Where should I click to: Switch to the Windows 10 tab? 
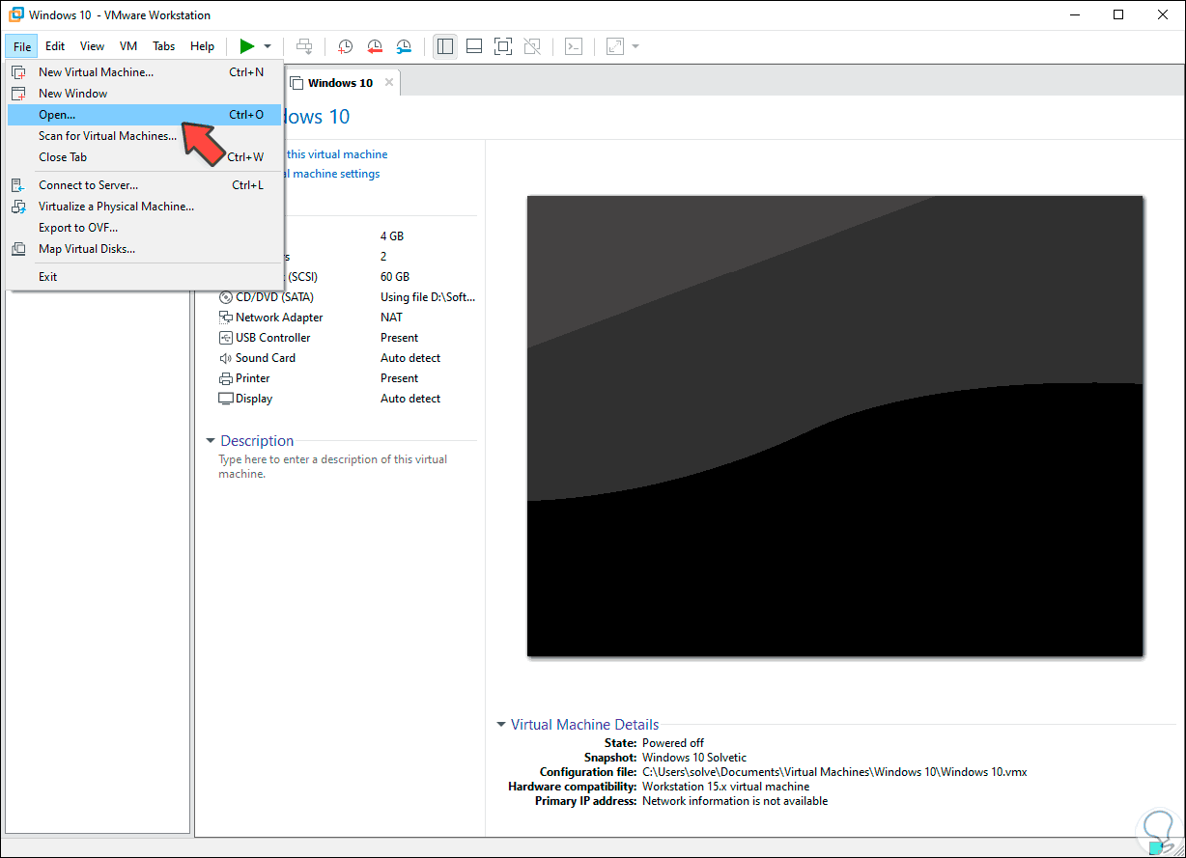pos(340,83)
